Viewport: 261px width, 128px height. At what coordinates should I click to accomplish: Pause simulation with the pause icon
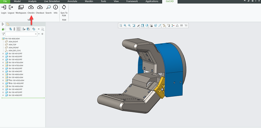pos(181,25)
